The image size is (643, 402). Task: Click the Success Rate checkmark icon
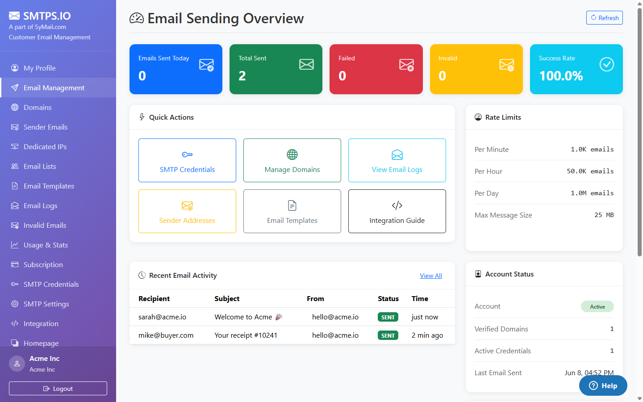tap(606, 64)
